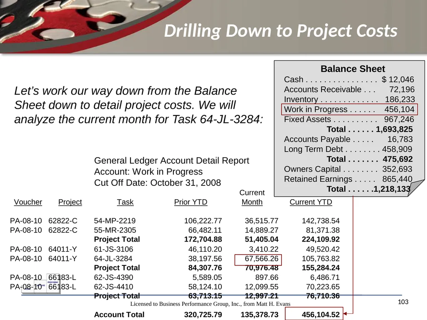Click task code "62-JS-4390"

(x=113, y=277)
